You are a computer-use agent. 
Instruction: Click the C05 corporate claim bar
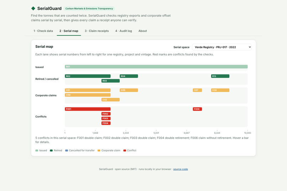(129, 90)
